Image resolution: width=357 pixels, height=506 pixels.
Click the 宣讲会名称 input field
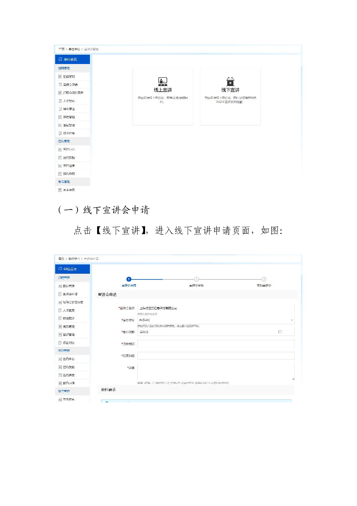[x=216, y=308]
